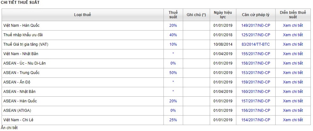Screen dimensions: 313x131
Task: Click the 50% rate for ASEAN - Trung Quốc
Action: pos(173,73)
